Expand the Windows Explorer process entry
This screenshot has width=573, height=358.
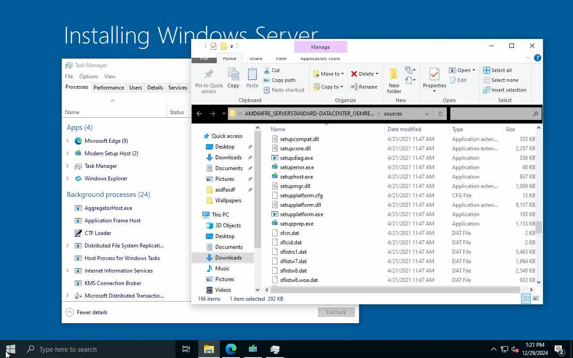click(68, 179)
